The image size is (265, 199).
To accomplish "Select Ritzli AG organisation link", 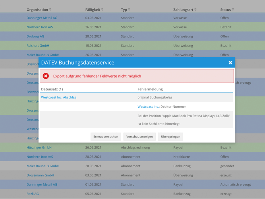I will pyautogui.click(x=33, y=194).
